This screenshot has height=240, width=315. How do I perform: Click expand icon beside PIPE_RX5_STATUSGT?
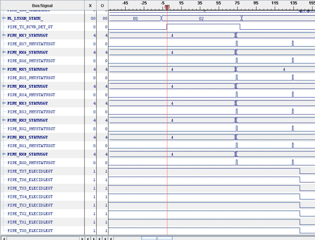click(4, 69)
